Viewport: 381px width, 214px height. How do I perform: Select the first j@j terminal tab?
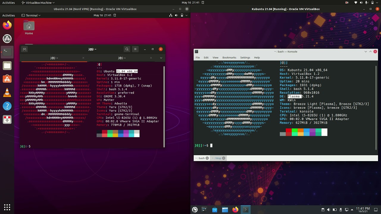click(x=54, y=58)
